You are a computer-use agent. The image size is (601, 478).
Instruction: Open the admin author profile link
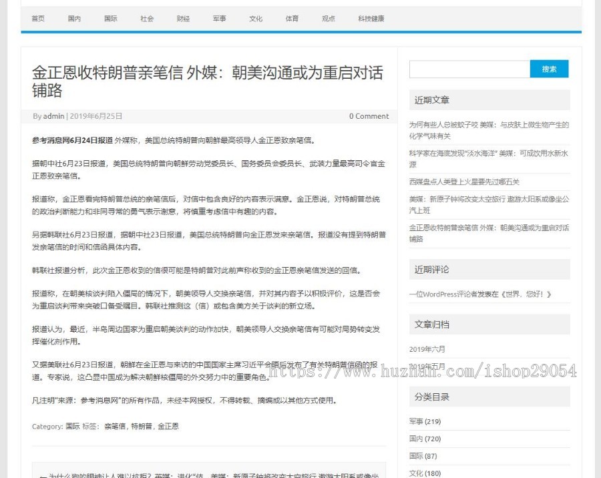tap(53, 115)
